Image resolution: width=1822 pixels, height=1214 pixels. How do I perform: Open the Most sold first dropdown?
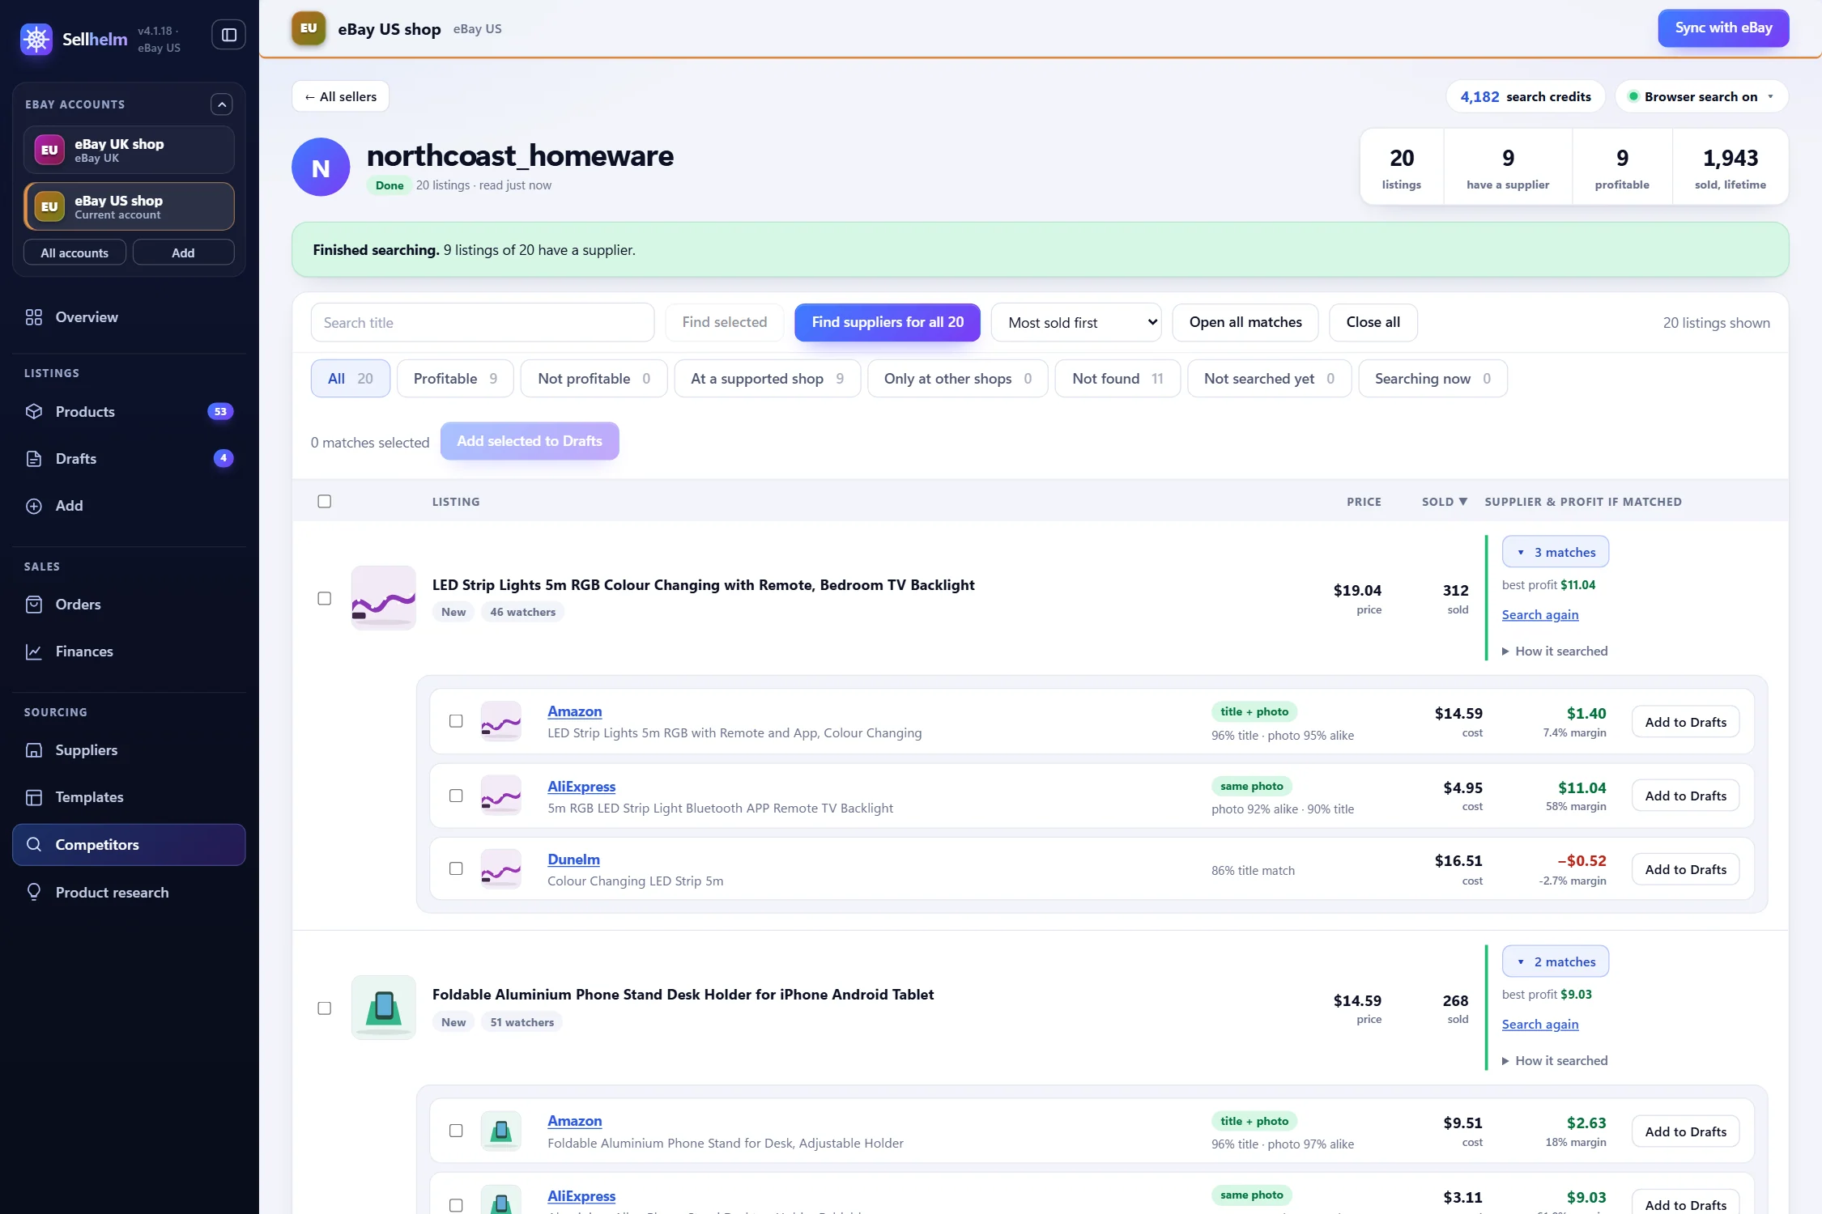pos(1076,323)
